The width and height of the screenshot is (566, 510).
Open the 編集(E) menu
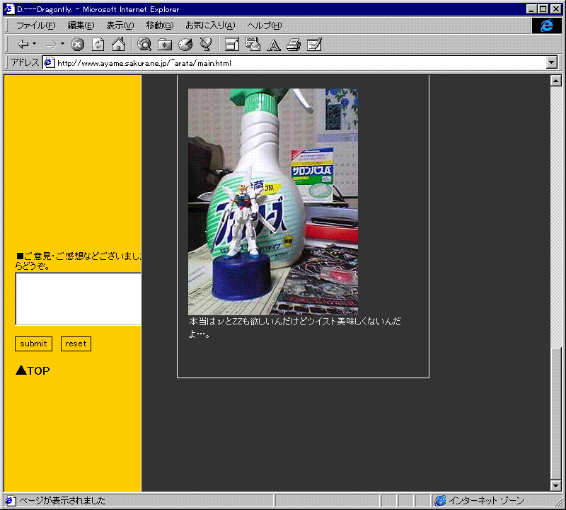point(81,25)
